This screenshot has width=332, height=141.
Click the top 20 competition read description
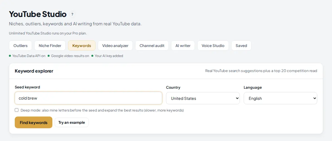(261, 71)
